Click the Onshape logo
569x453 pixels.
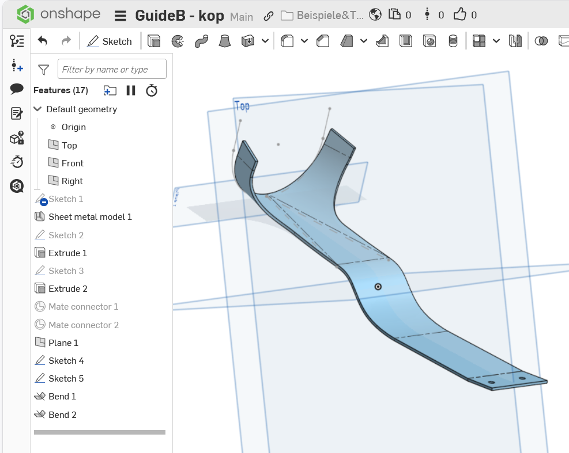point(58,14)
